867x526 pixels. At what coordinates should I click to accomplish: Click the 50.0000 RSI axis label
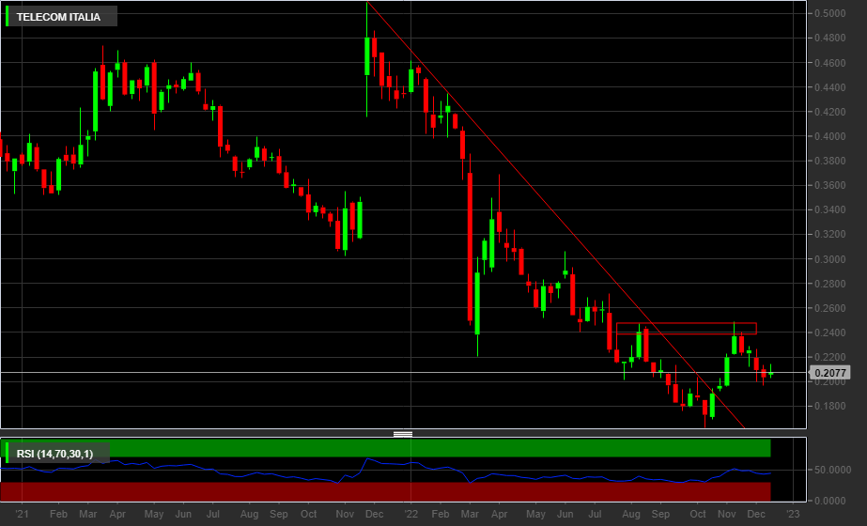pyautogui.click(x=833, y=470)
